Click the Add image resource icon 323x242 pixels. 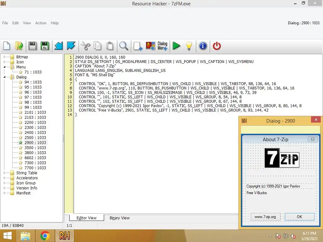(x=150, y=46)
